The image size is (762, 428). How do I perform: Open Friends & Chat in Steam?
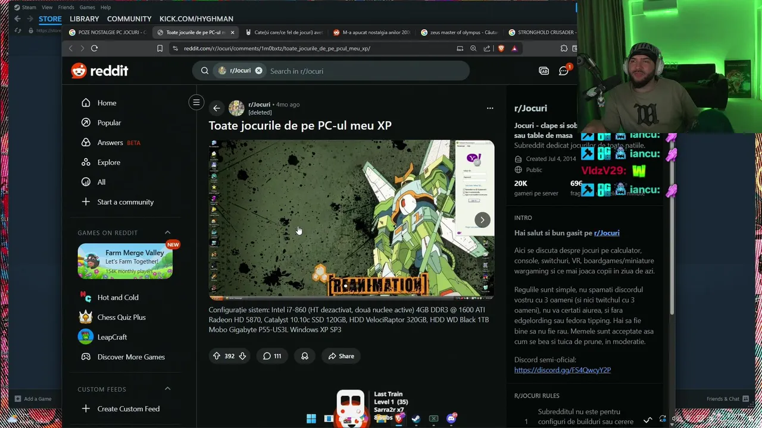tap(726, 399)
